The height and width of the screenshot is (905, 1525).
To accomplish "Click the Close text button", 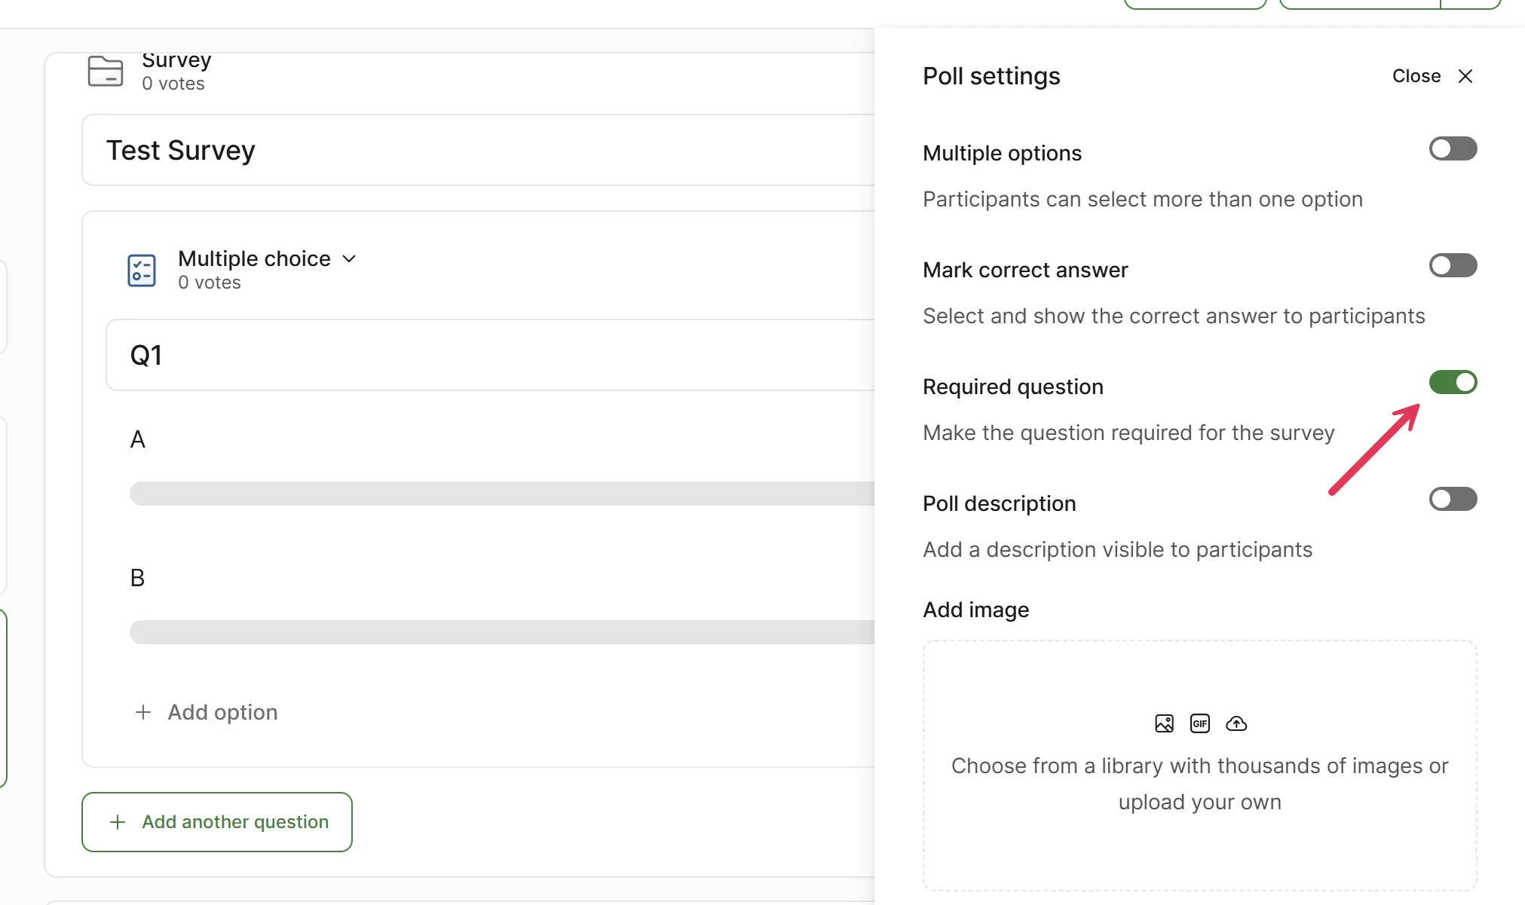I will [x=1416, y=76].
